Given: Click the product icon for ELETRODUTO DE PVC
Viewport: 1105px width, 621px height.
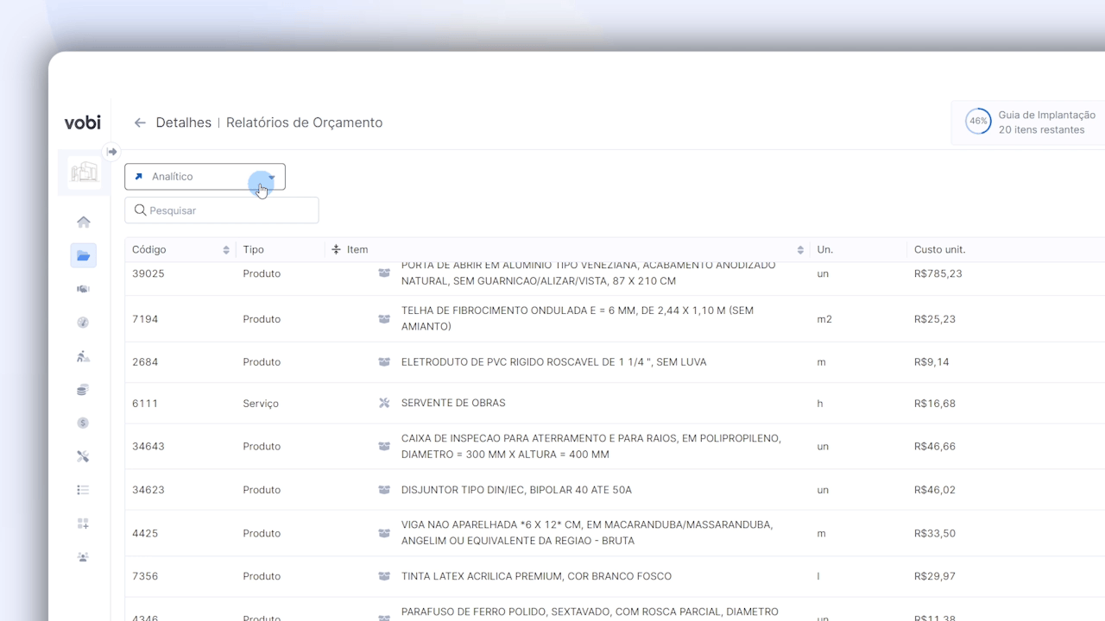Looking at the screenshot, I should coord(384,362).
